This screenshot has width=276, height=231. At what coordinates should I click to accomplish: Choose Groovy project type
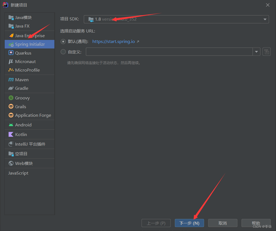pos(30,98)
